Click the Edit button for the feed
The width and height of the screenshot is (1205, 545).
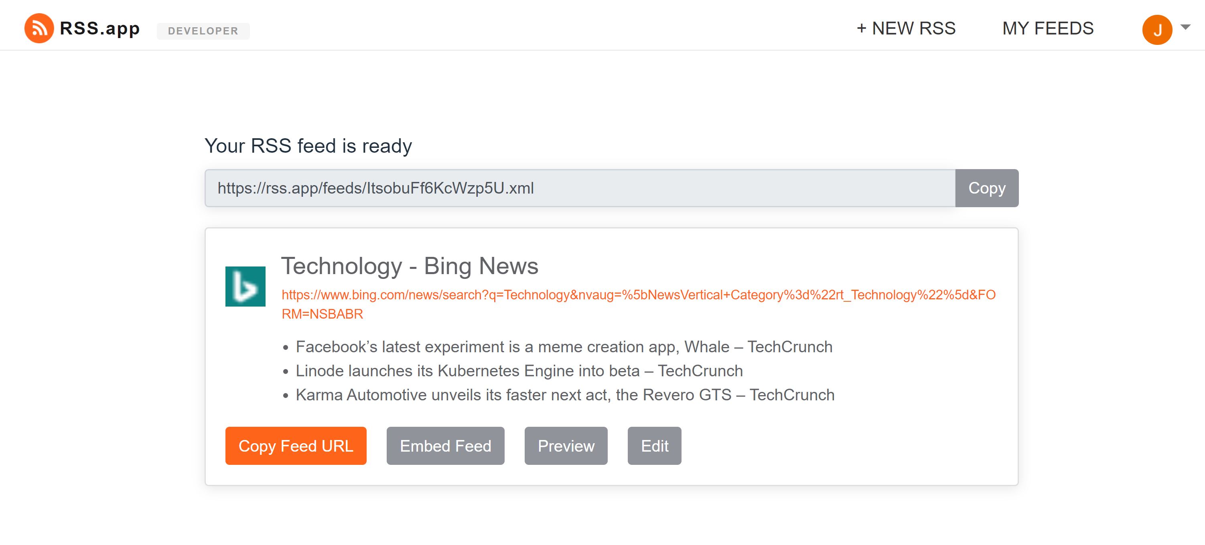point(654,446)
